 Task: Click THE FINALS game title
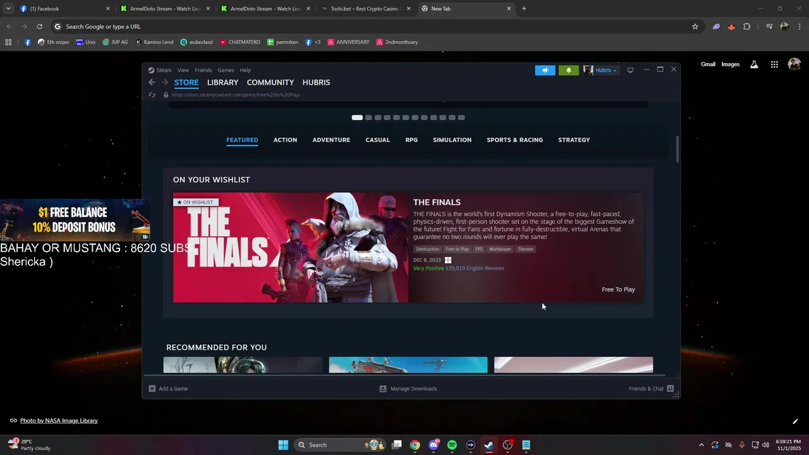[x=437, y=202]
